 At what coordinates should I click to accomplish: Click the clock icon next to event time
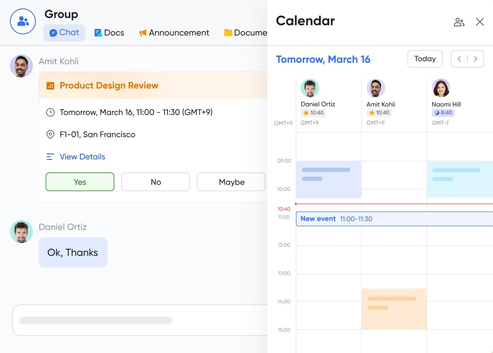[50, 112]
